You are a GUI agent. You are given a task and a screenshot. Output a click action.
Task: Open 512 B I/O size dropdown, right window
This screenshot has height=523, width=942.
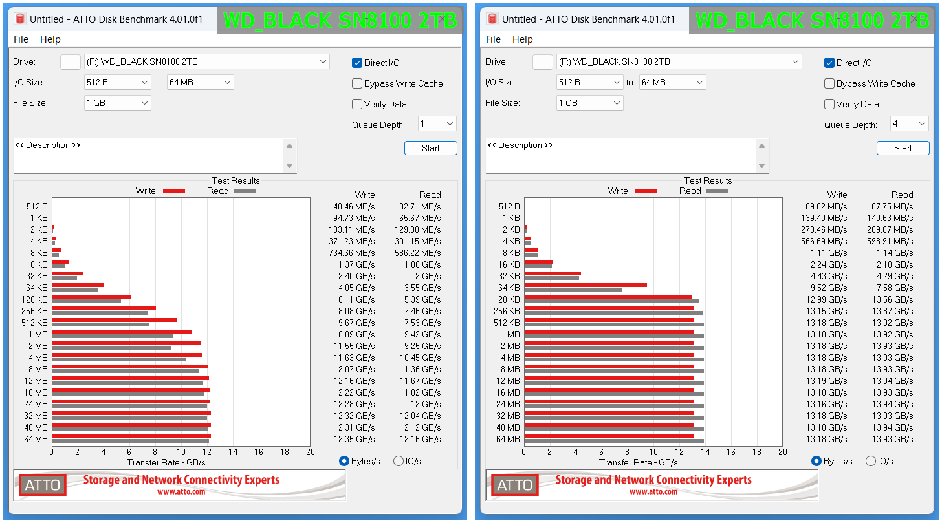click(589, 82)
